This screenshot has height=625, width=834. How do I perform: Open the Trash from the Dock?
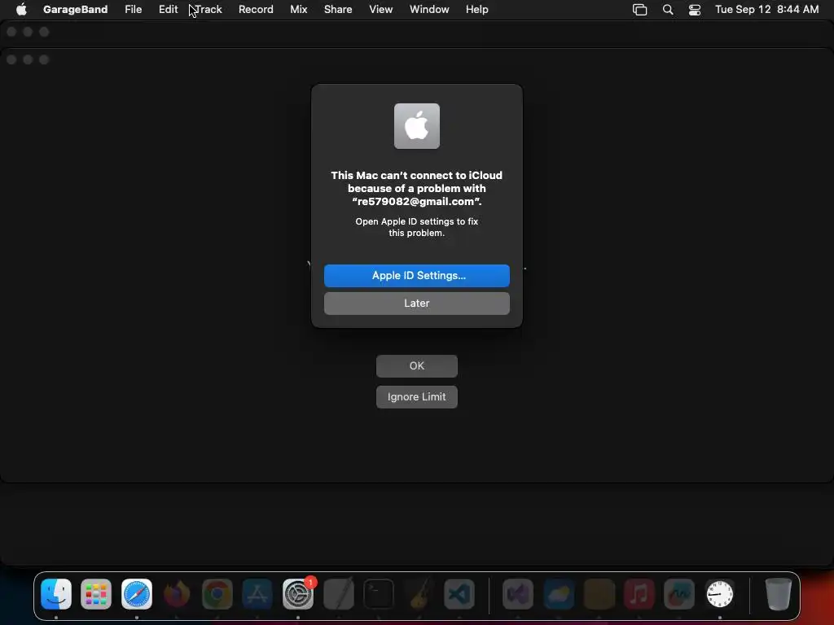click(778, 593)
